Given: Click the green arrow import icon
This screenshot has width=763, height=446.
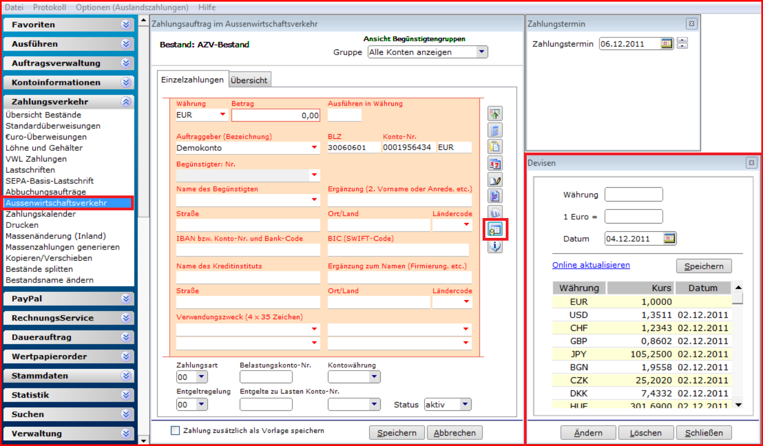Looking at the screenshot, I should pyautogui.click(x=495, y=114).
